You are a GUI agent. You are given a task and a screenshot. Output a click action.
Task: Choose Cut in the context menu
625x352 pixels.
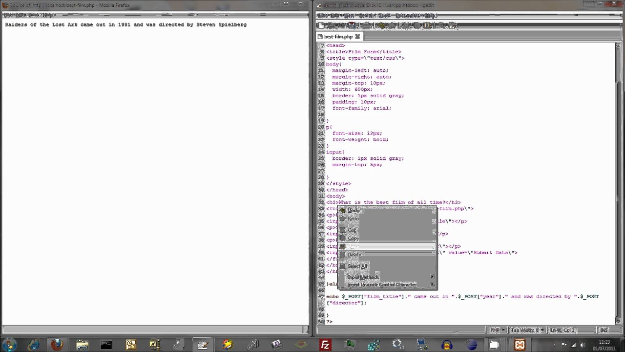(x=387, y=230)
